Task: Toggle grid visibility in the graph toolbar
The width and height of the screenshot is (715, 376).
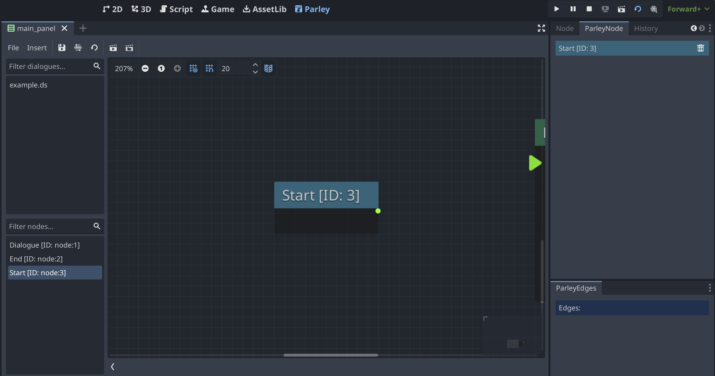Action: point(193,68)
